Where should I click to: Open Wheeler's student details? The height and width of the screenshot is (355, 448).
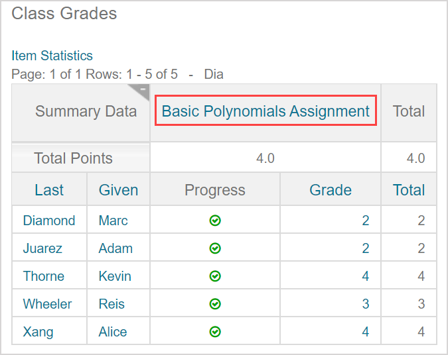point(47,304)
